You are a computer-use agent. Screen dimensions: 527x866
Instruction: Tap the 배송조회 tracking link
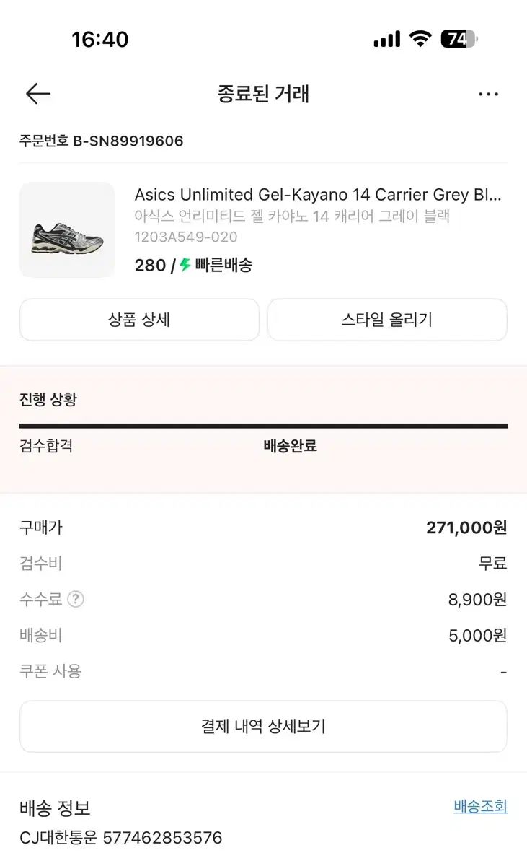pyautogui.click(x=480, y=806)
